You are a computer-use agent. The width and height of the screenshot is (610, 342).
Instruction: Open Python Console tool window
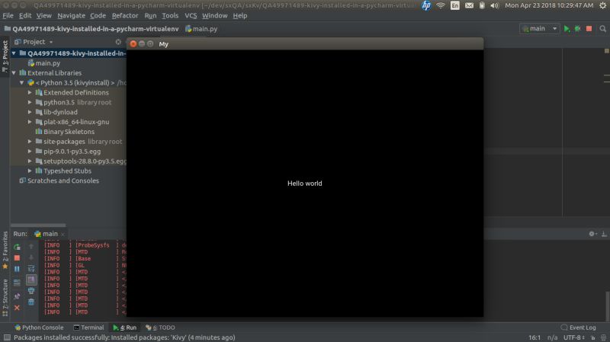[x=39, y=328]
